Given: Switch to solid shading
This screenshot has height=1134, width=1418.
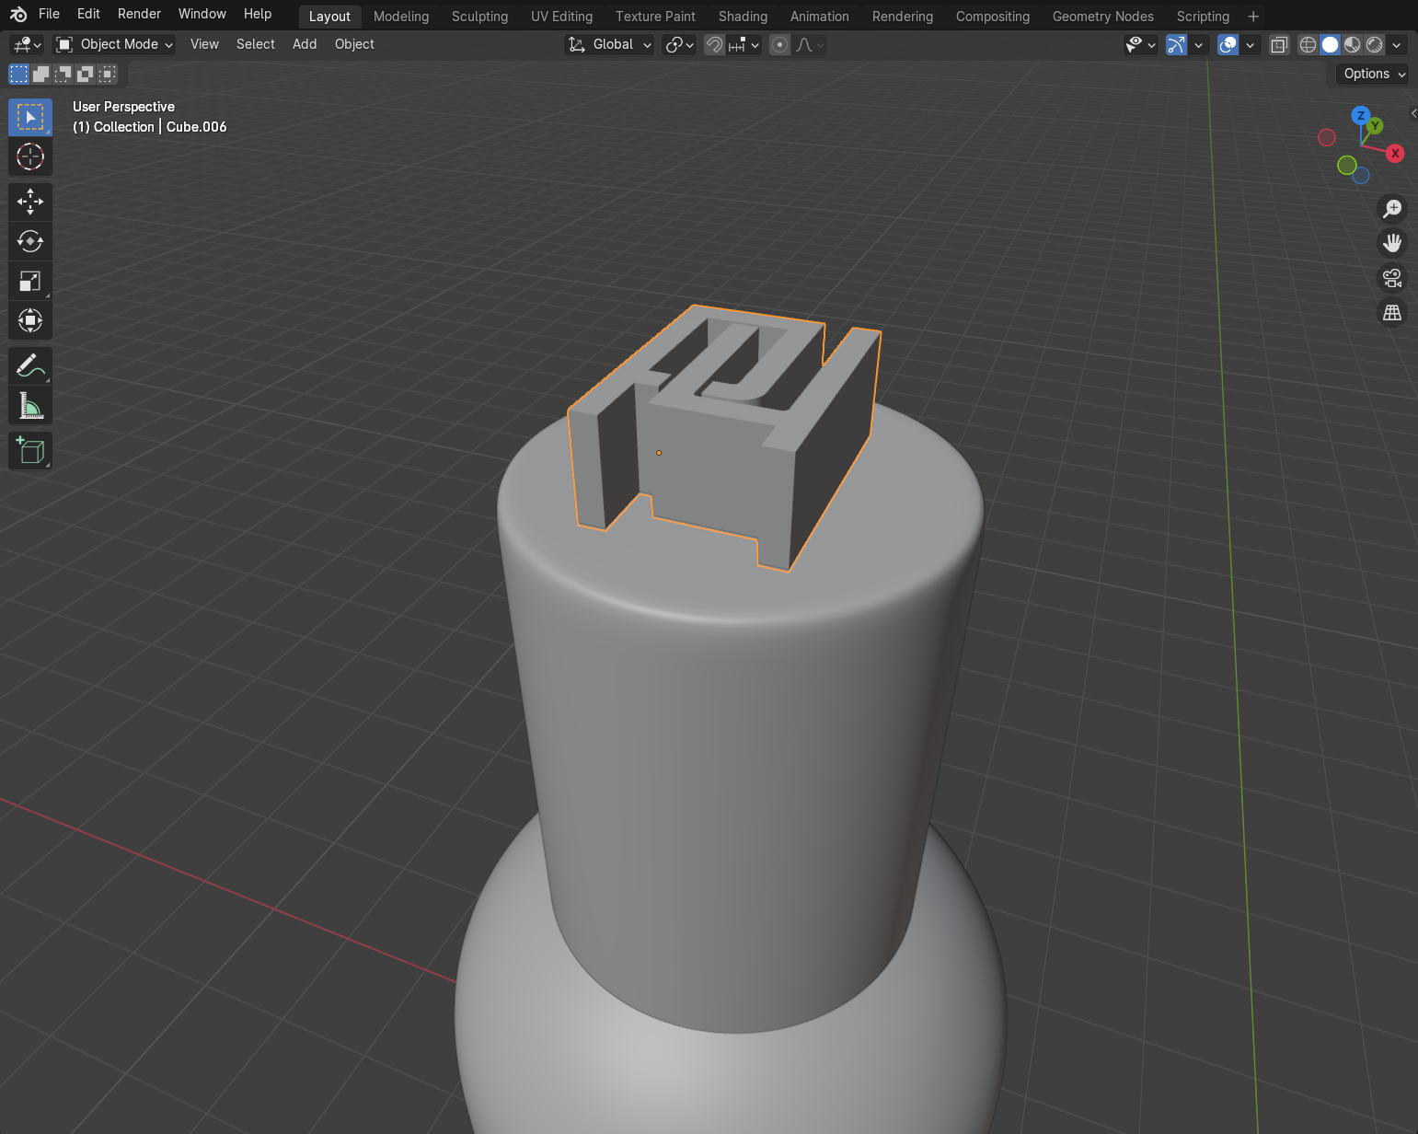Looking at the screenshot, I should point(1330,44).
